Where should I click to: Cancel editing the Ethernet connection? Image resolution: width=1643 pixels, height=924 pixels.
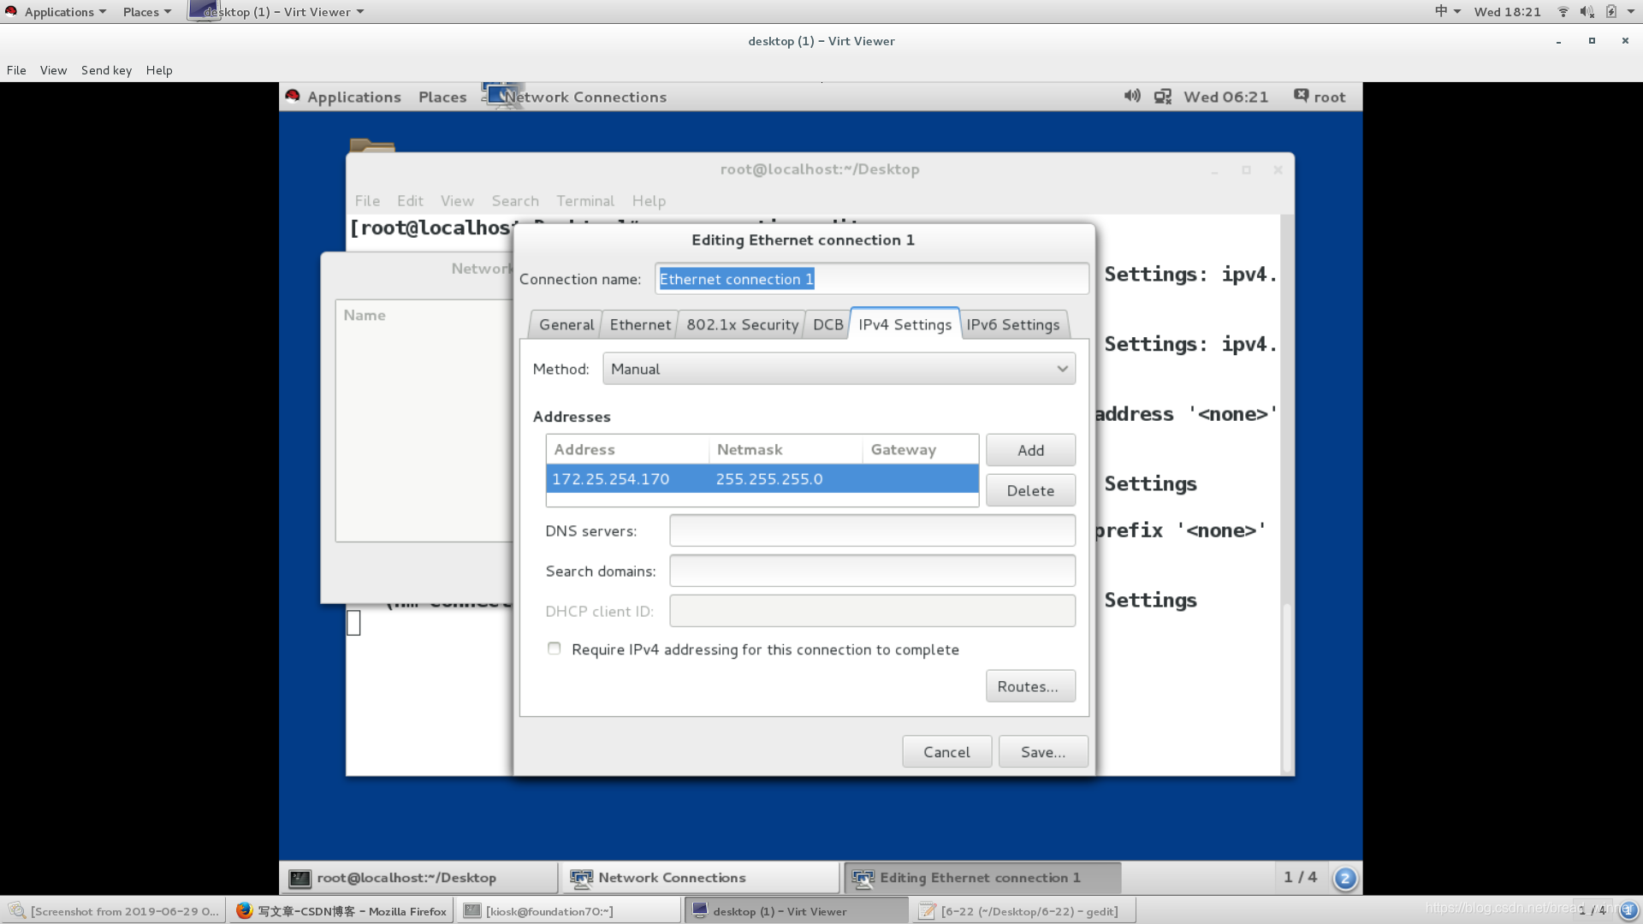(x=946, y=752)
